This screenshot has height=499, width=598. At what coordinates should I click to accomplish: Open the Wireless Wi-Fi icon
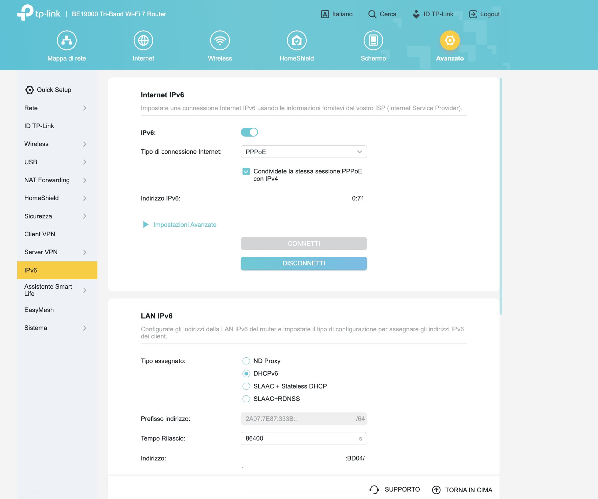click(x=220, y=41)
